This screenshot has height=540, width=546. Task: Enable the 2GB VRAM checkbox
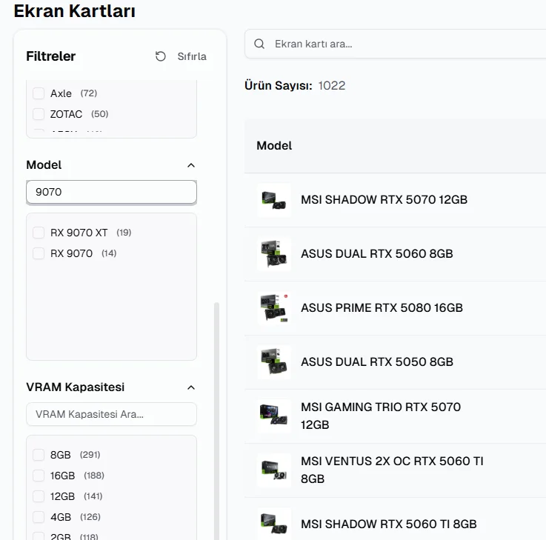click(x=39, y=536)
